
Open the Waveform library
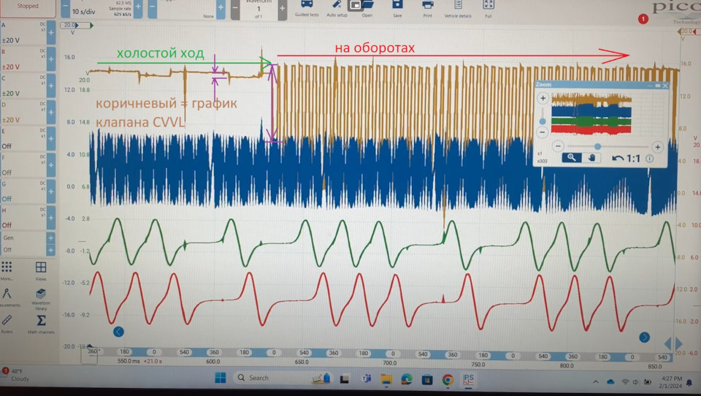(x=41, y=299)
